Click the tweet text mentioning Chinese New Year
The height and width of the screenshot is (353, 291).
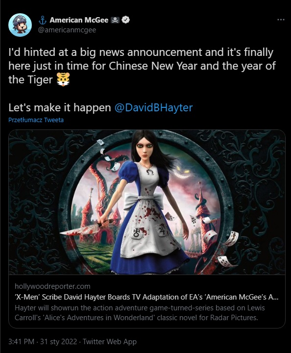pos(142,66)
